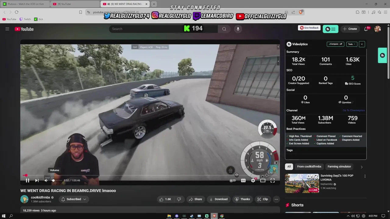Close the active WE WENT DRAG RACING tab

click(x=147, y=4)
